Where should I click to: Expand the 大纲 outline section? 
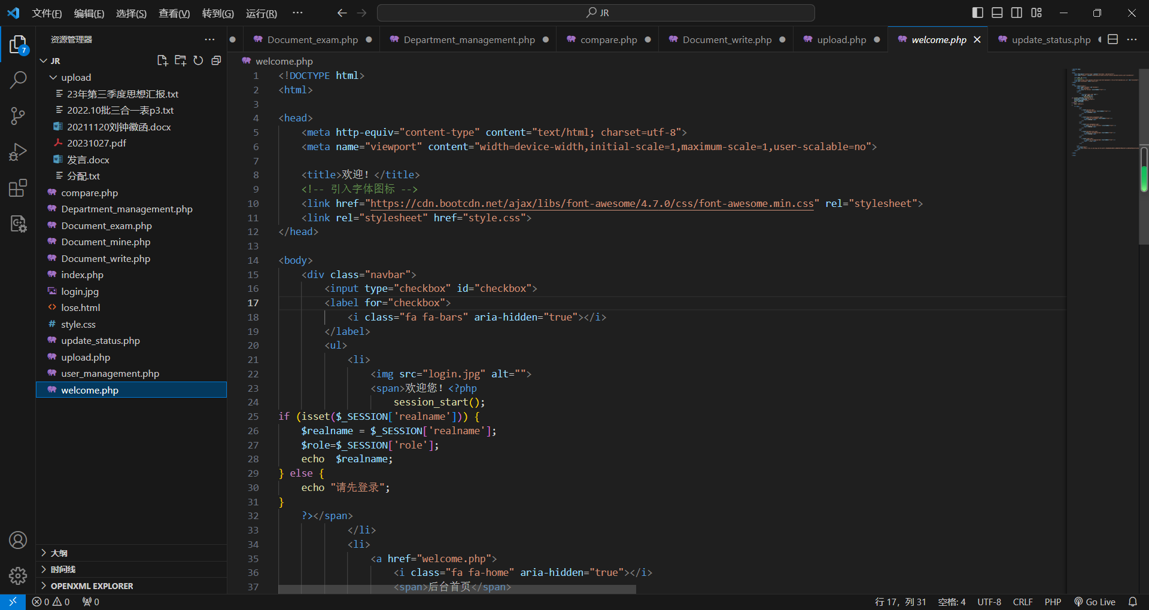point(59,553)
